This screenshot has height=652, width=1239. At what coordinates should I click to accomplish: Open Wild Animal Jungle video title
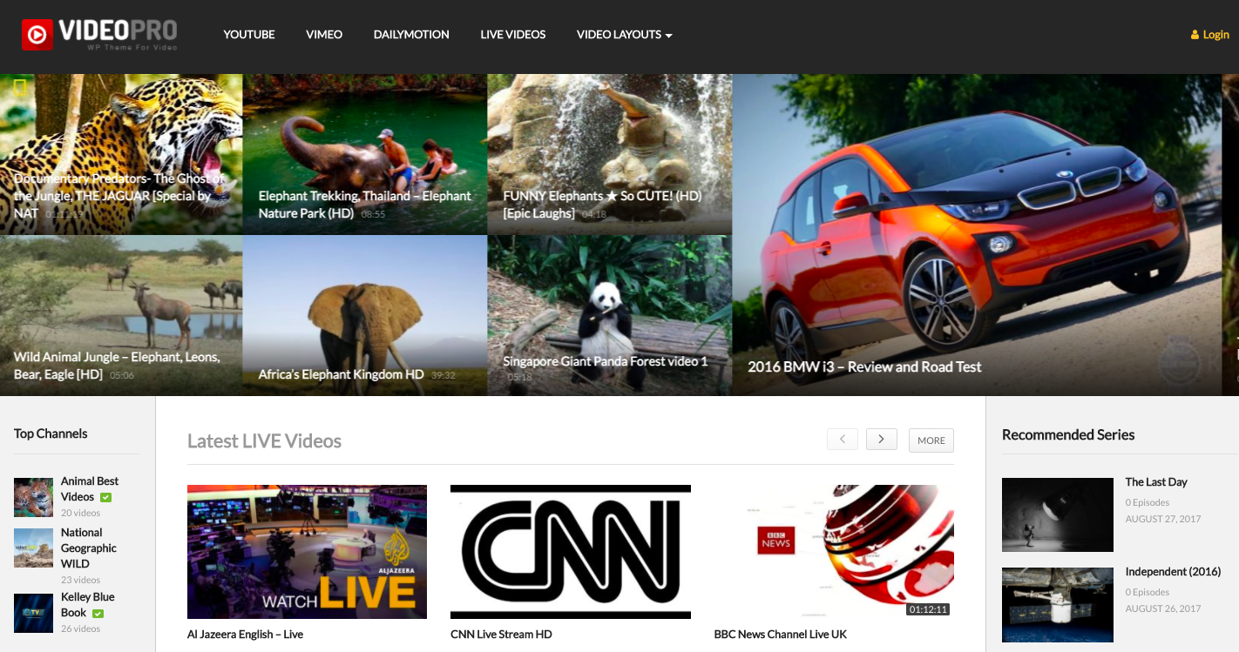pyautogui.click(x=117, y=366)
